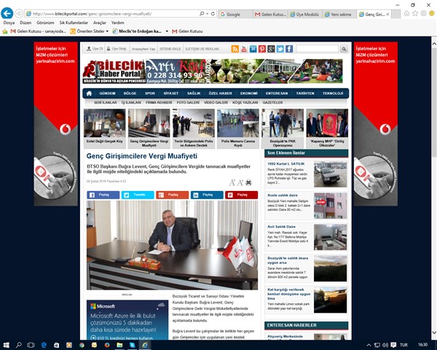Open Entel Değil Gerçek Köy thumbnail
This screenshot has height=350, width=437.
[x=104, y=128]
